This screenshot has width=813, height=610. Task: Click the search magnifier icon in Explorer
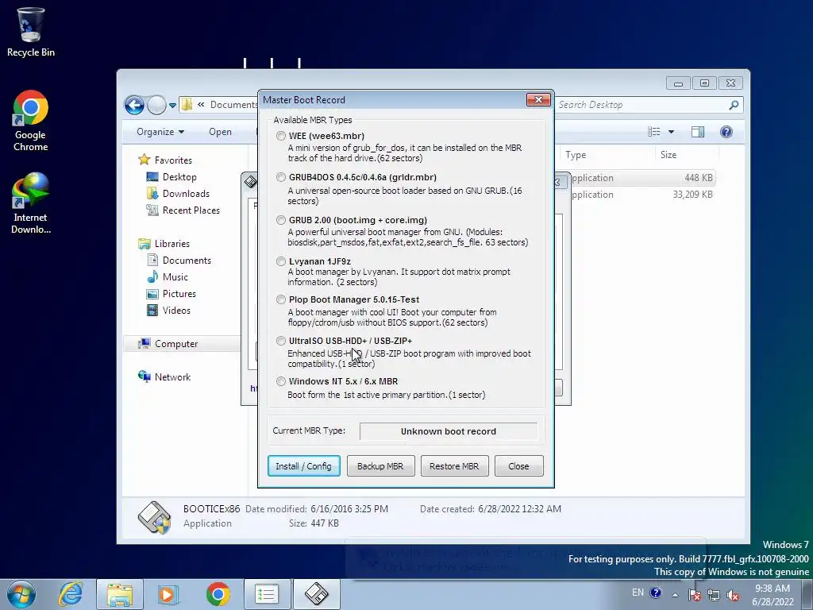(733, 106)
